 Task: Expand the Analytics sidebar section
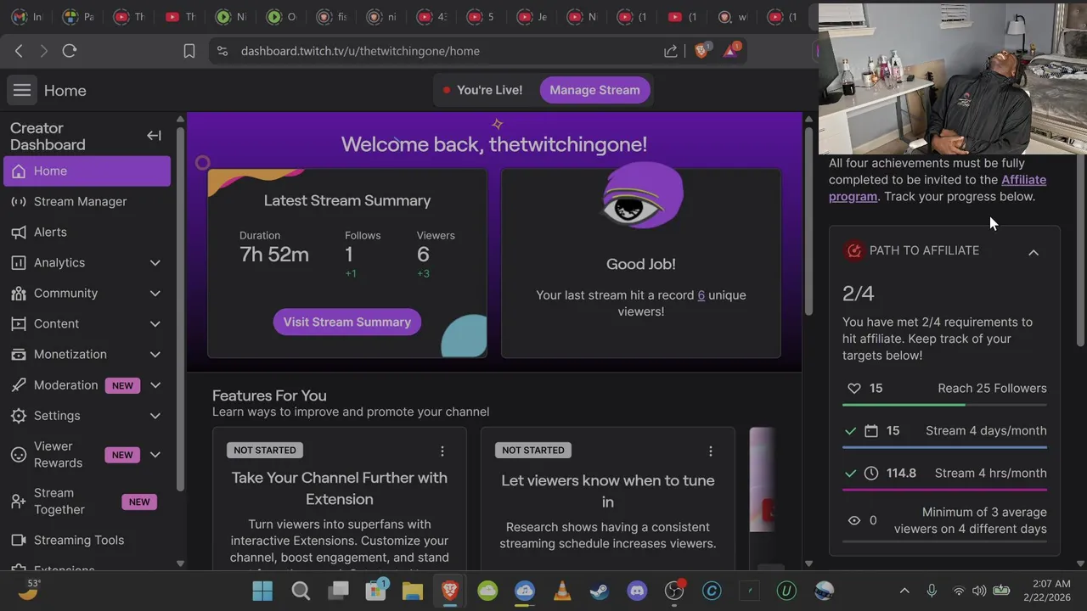[155, 263]
